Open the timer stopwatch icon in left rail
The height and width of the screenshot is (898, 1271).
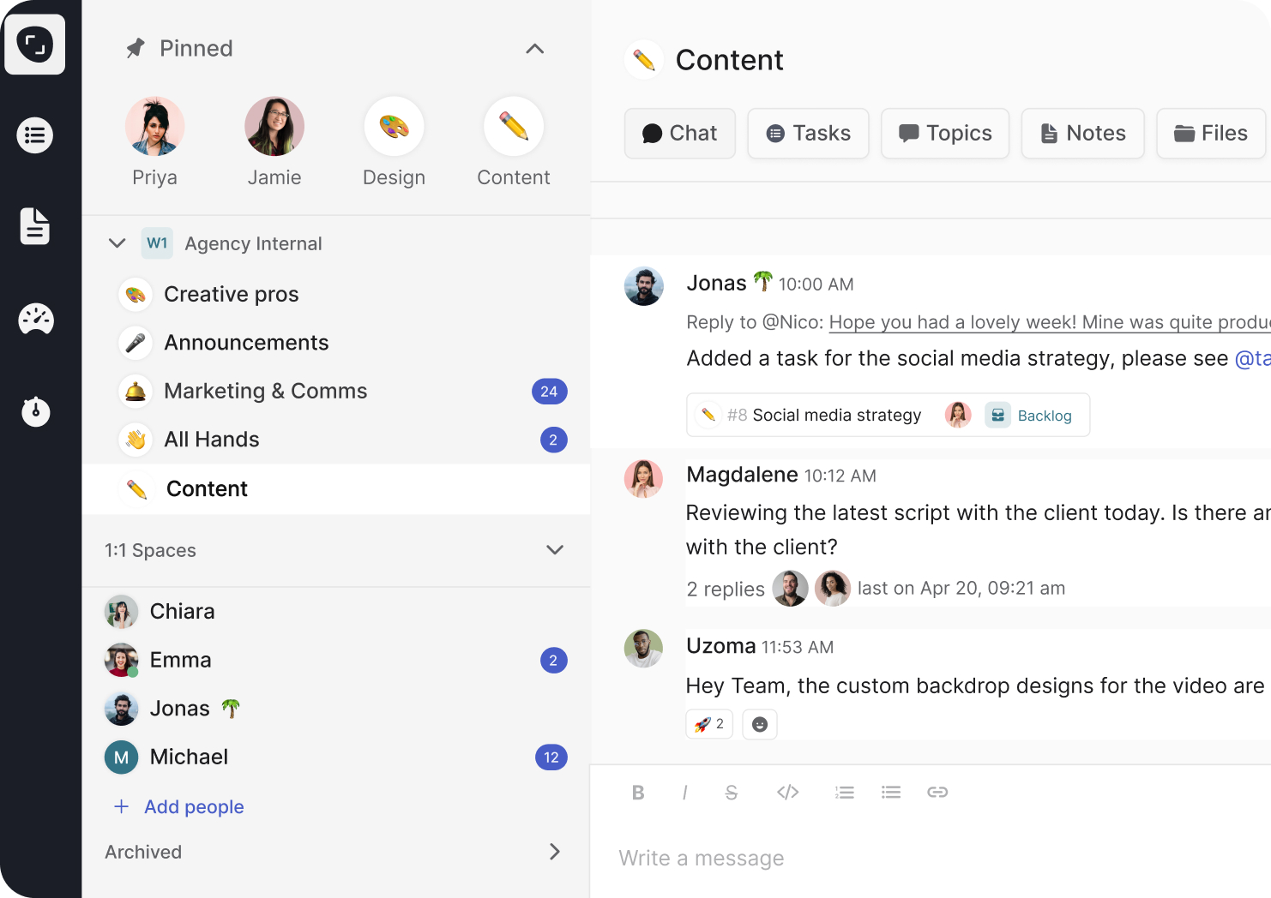click(36, 410)
